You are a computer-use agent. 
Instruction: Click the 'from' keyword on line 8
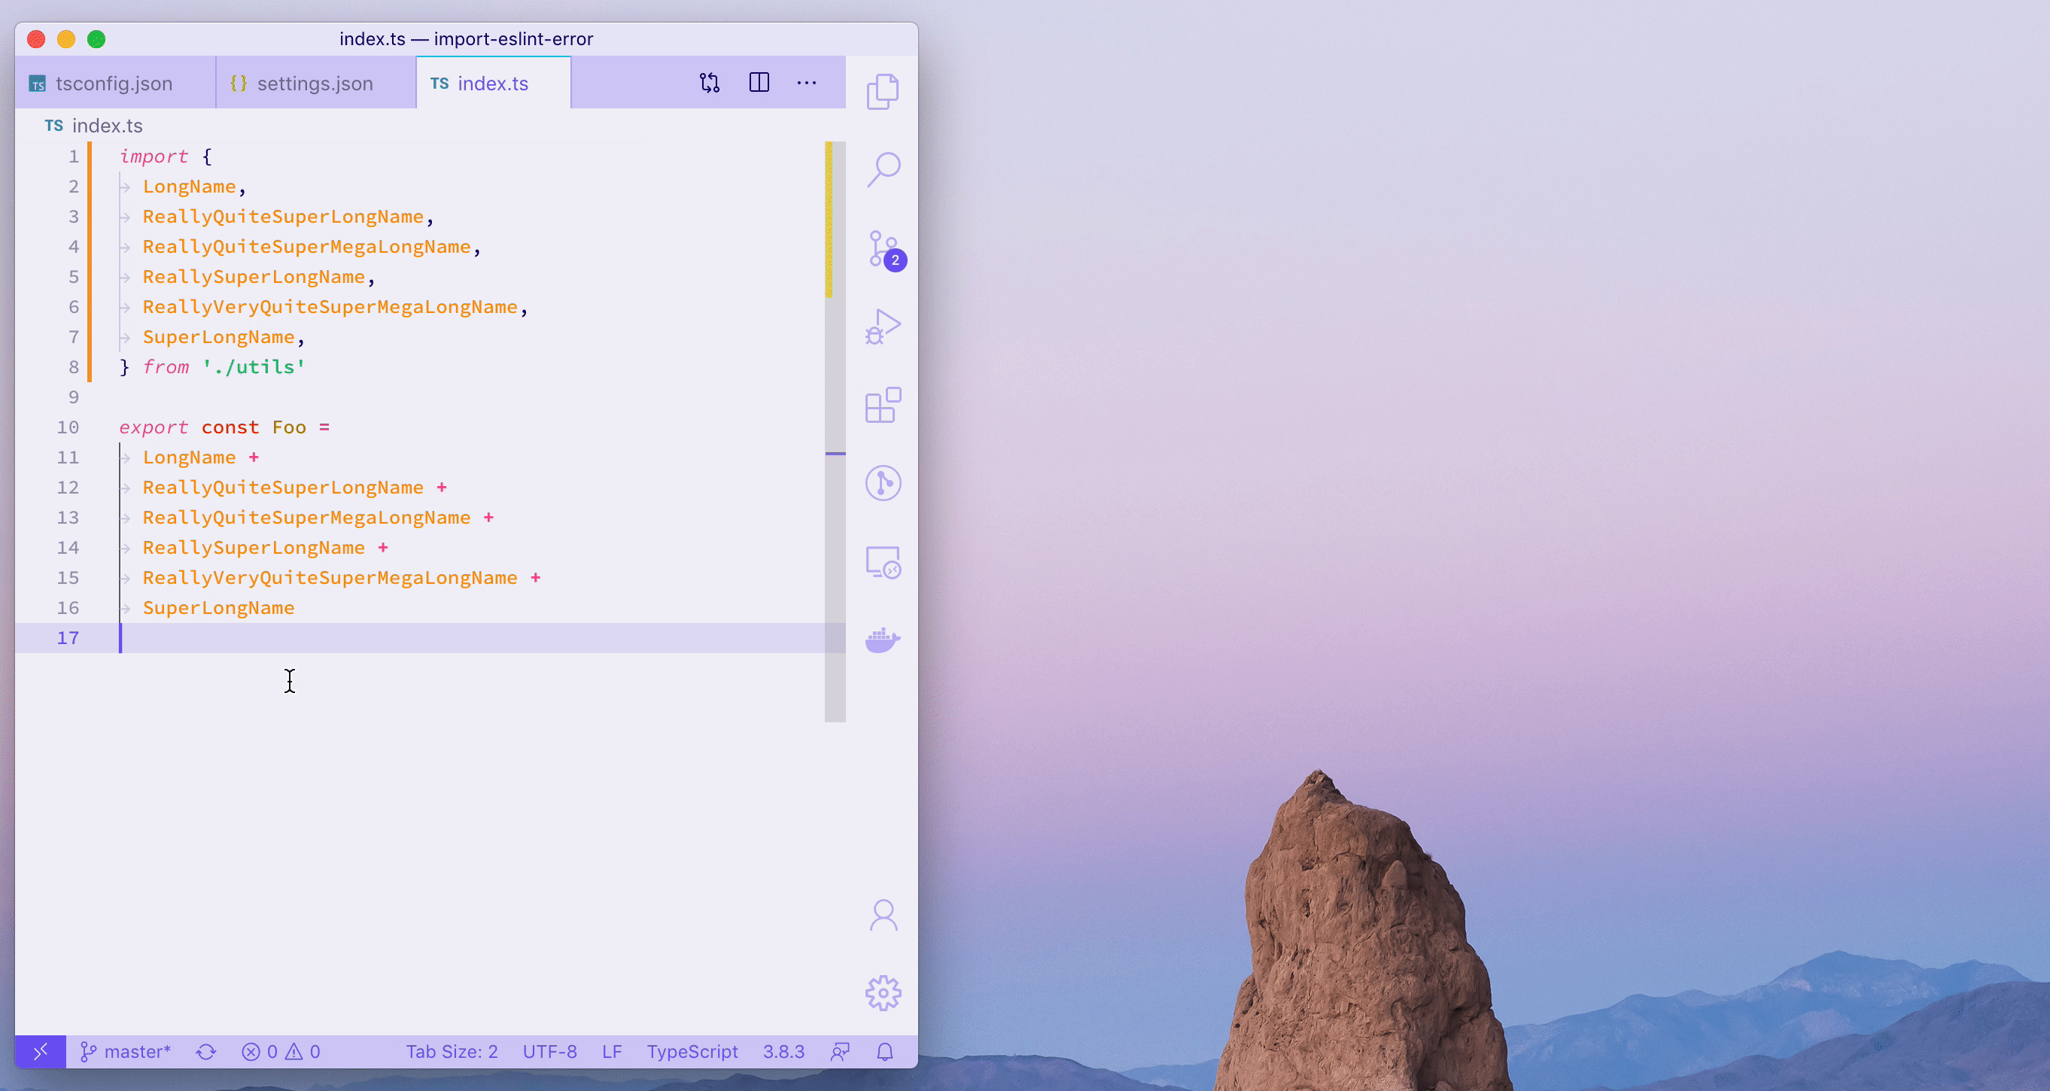(166, 367)
